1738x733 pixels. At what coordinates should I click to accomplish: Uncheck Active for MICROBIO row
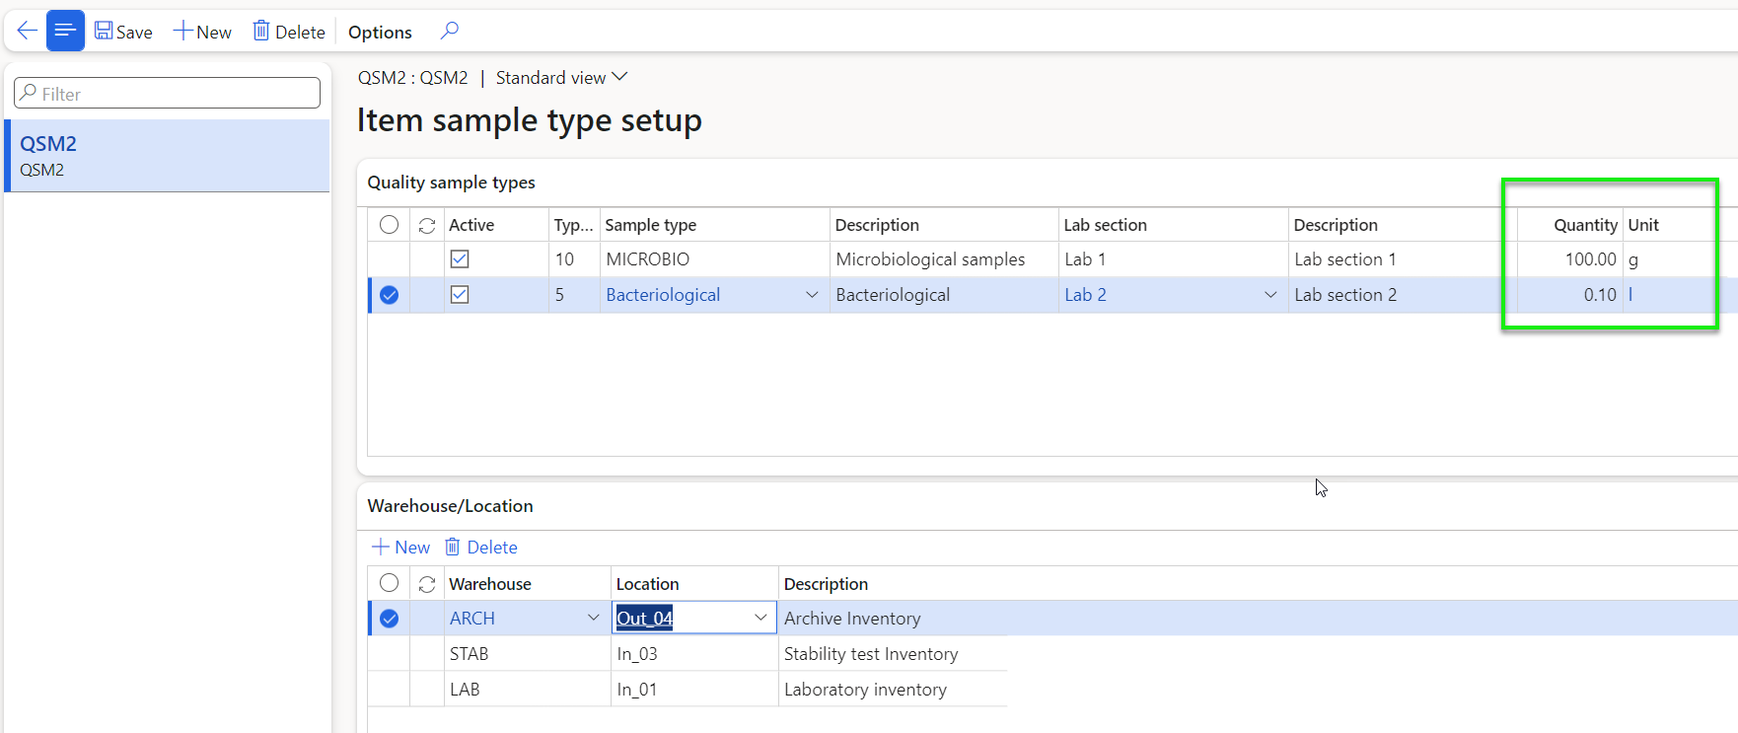(x=460, y=259)
